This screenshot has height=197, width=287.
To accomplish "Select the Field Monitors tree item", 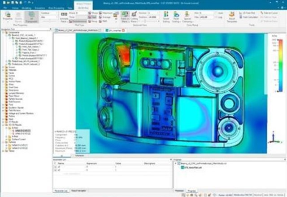I will point(15,111).
